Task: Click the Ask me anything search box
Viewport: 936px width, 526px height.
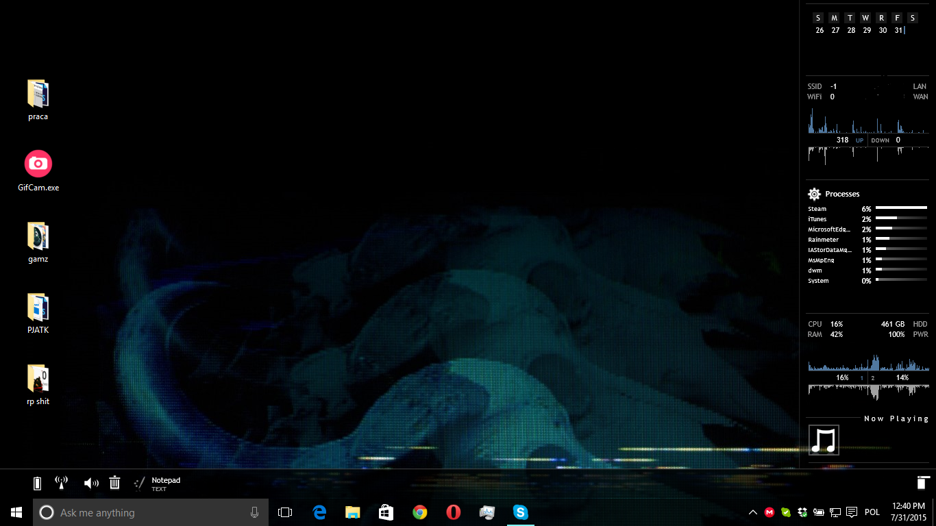Action: coord(151,512)
